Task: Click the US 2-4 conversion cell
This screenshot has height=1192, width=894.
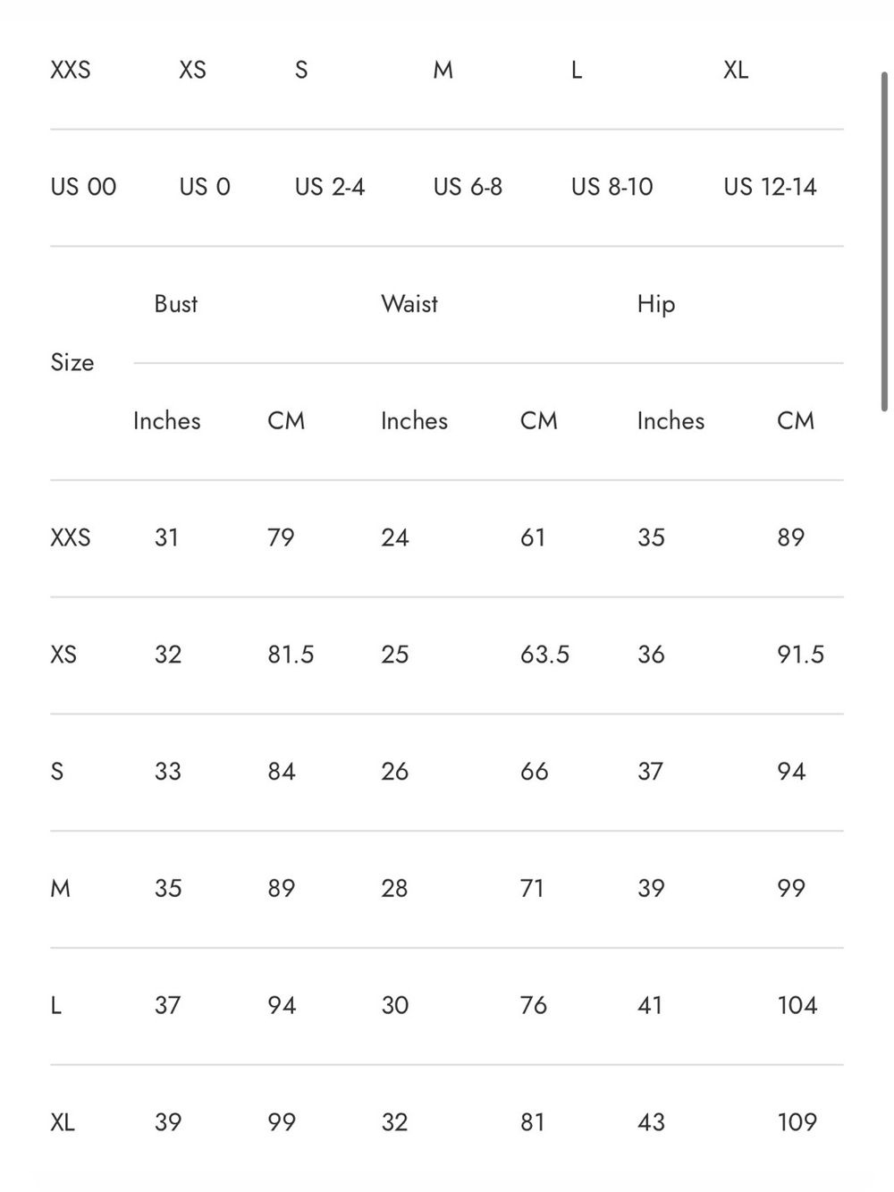Action: tap(330, 187)
